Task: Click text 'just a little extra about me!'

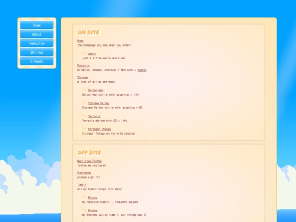Action: (104, 58)
